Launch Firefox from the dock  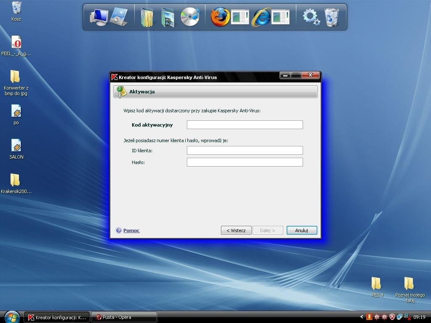point(220,17)
